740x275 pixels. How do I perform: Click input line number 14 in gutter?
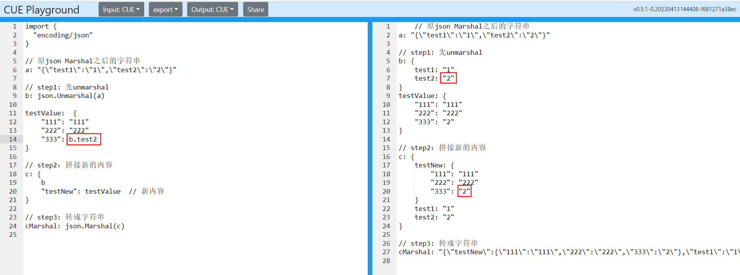(x=13, y=139)
